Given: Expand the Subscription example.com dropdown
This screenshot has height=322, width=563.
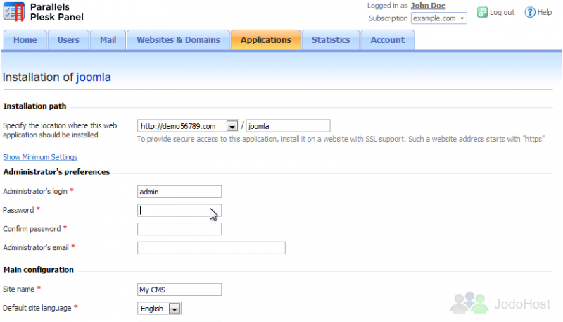Looking at the screenshot, I should tap(438, 18).
